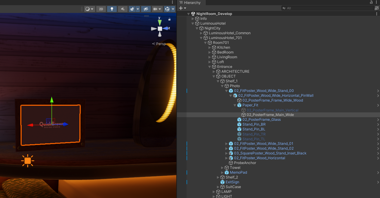The height and width of the screenshot is (198, 380).
Task: Collapse the LuminousHotel object
Action: pos(193,23)
